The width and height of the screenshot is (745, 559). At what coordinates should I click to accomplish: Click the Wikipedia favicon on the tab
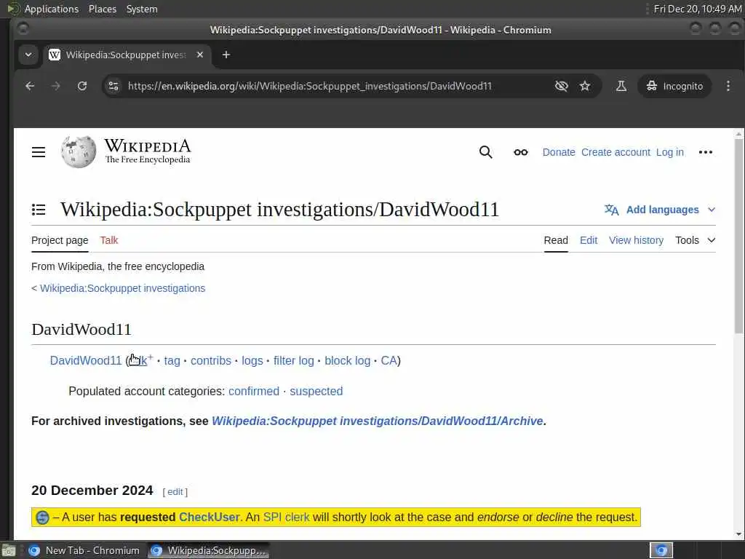pyautogui.click(x=55, y=55)
